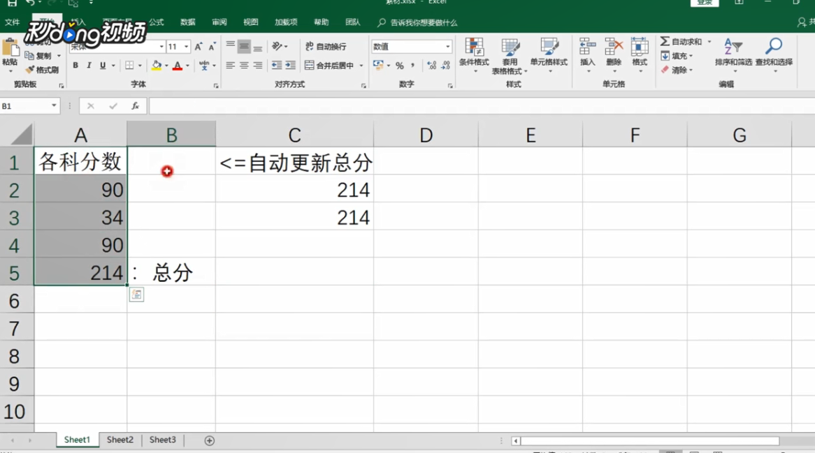Click AutoSum (自动求和) button
This screenshot has height=453, width=815.
click(681, 41)
